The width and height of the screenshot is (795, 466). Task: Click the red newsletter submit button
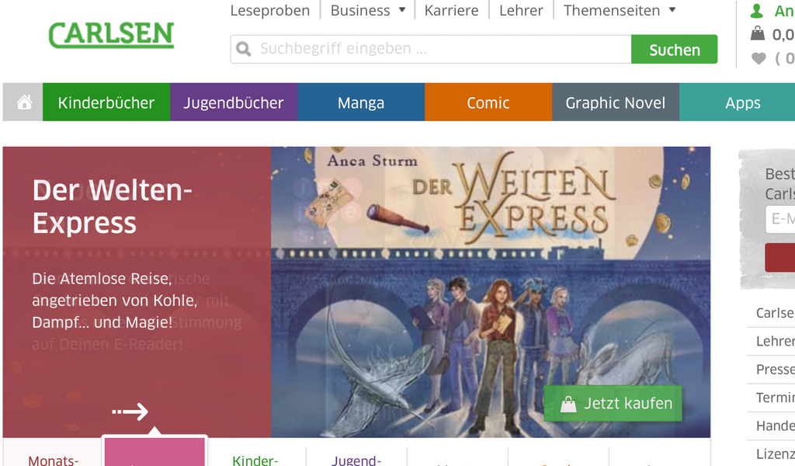tap(780, 258)
